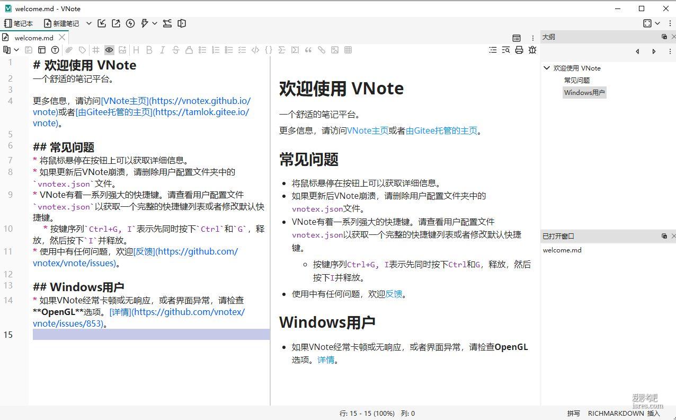Click the import icon in top toolbar
The image size is (676, 420).
pos(102,23)
